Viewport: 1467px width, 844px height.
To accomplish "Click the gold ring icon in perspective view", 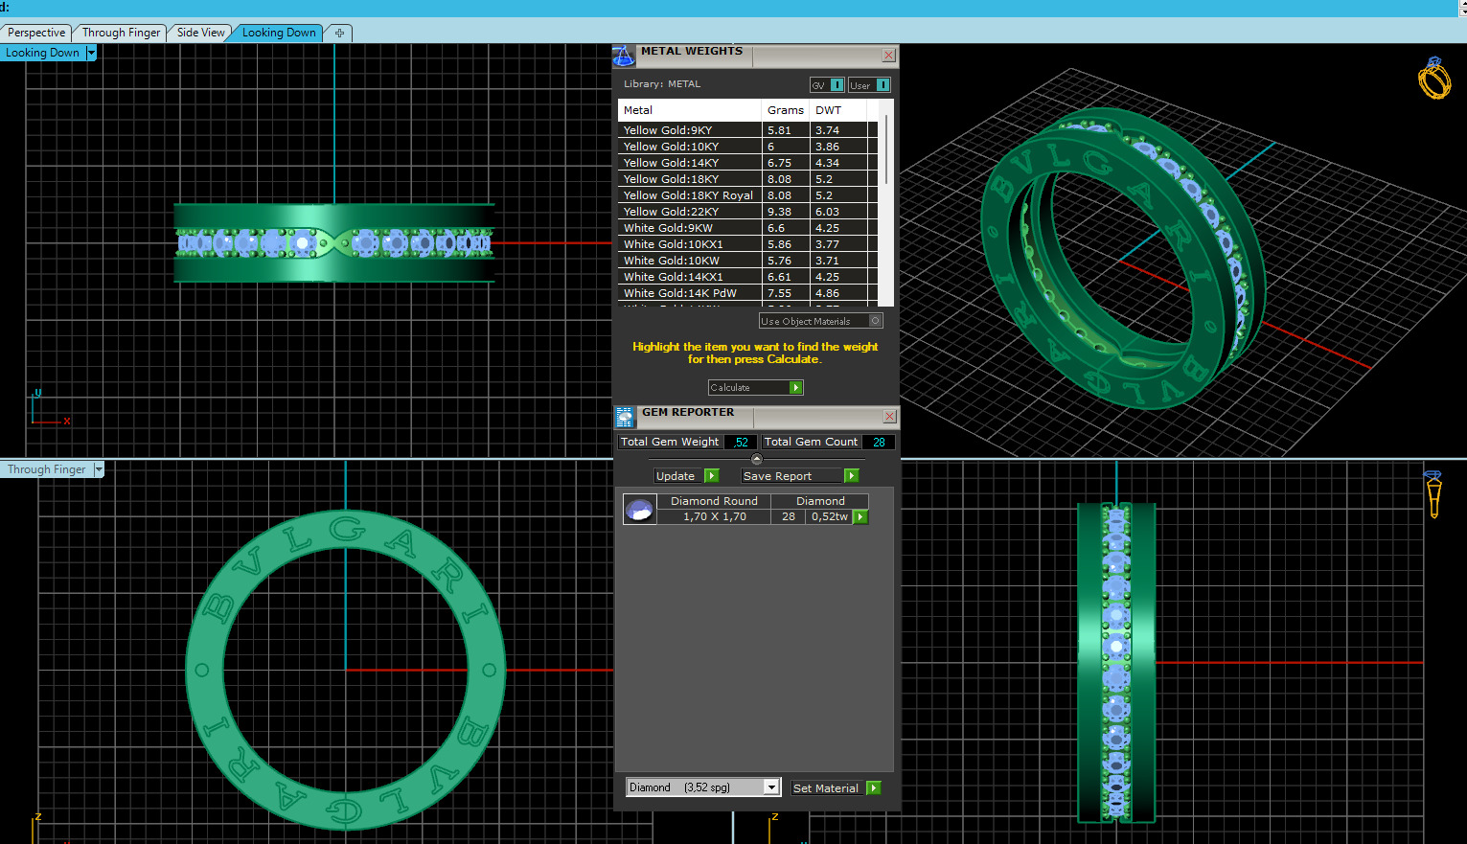I will pos(1433,79).
